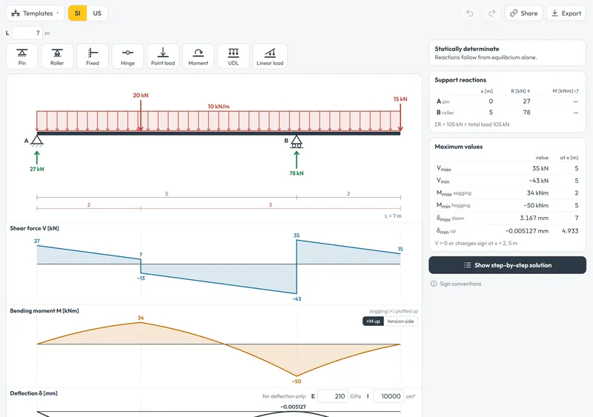Viewport: 593px width, 417px height.
Task: Edit the beam length L field
Action: point(27,33)
